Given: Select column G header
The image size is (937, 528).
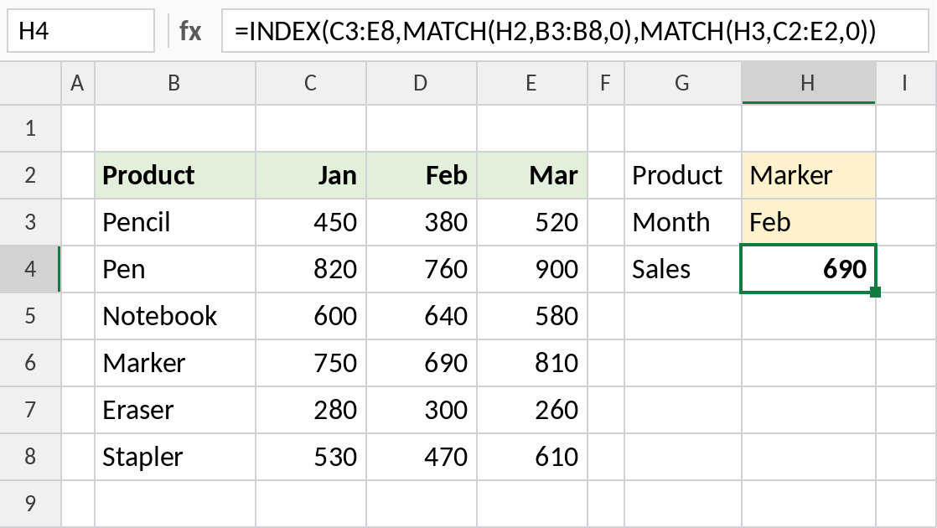Looking at the screenshot, I should (683, 83).
